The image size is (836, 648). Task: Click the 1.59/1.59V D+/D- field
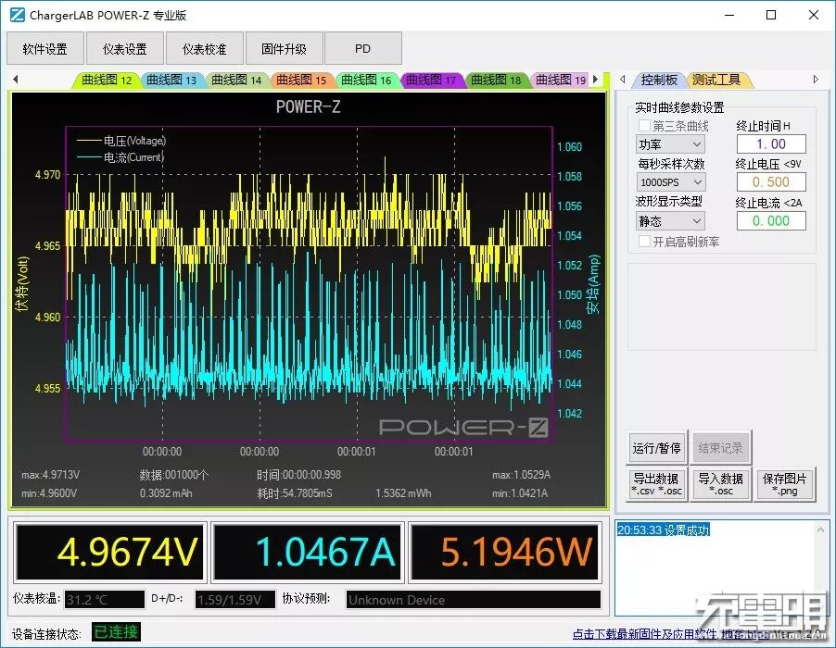(235, 600)
